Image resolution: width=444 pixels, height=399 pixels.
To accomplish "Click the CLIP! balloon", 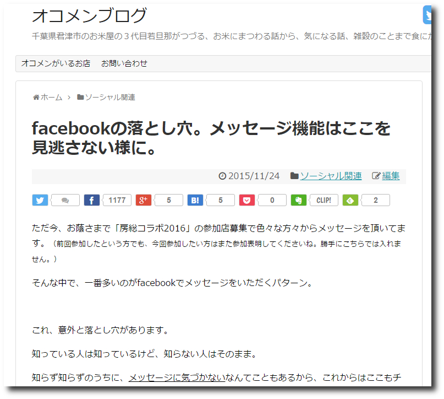I will point(324,200).
